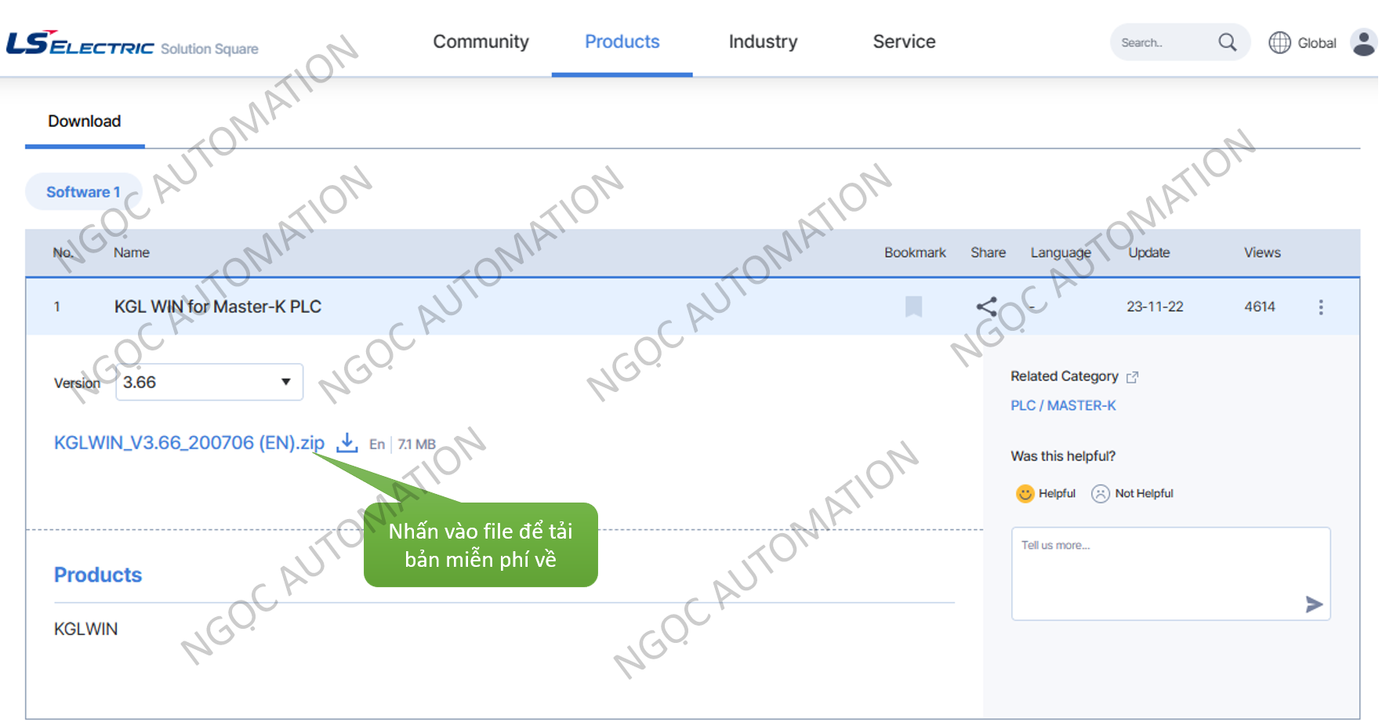This screenshot has height=726, width=1386.
Task: Click the Language column header
Action: [1060, 252]
